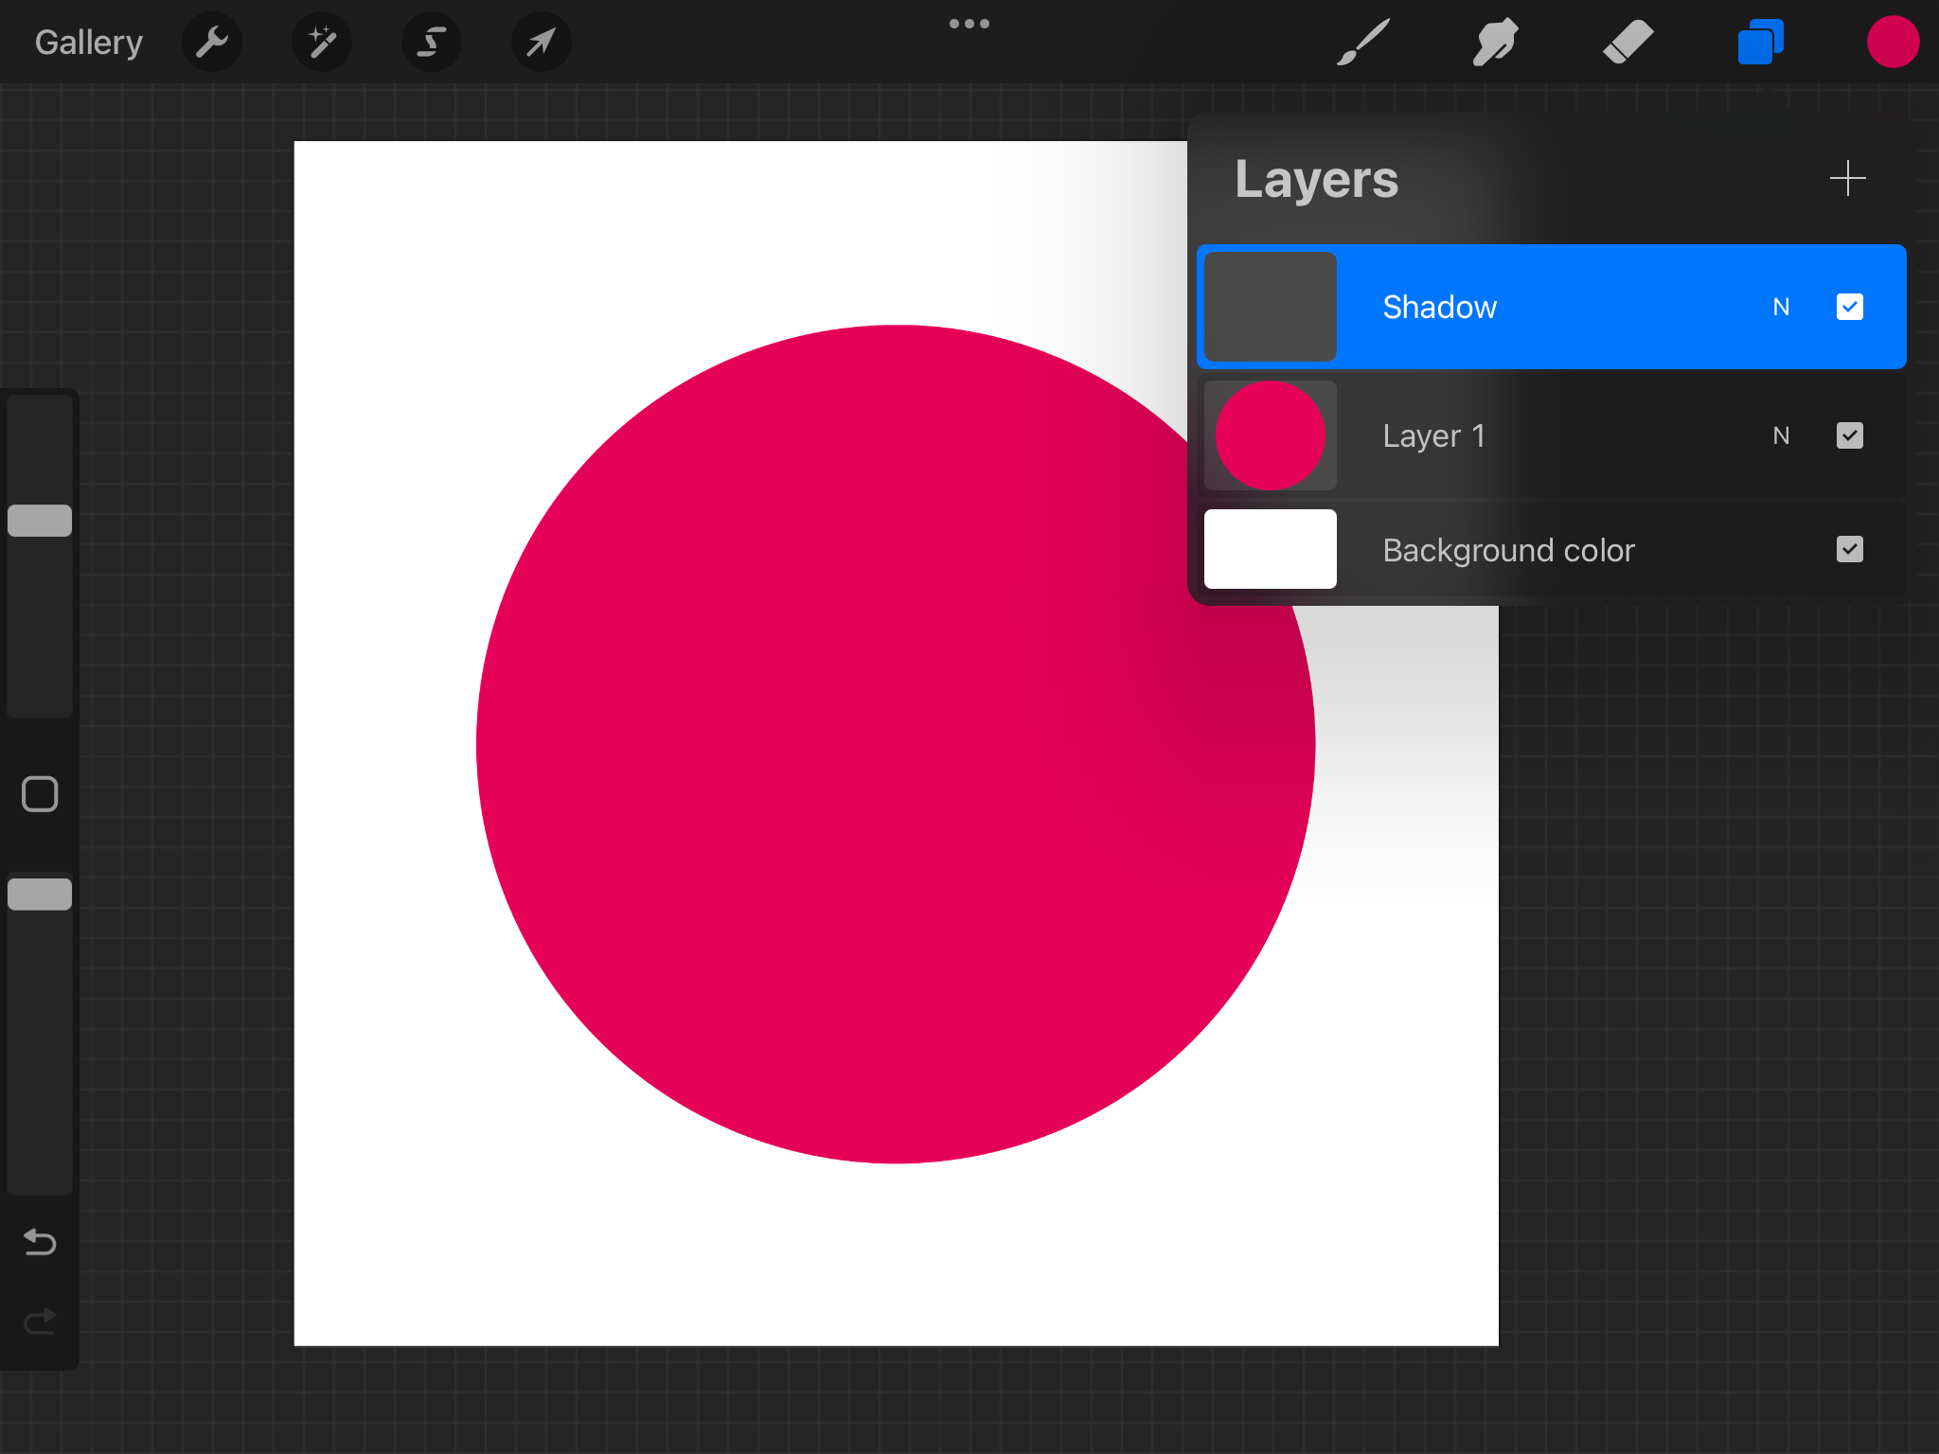
Task: Select the Eraser tool
Action: (x=1628, y=42)
